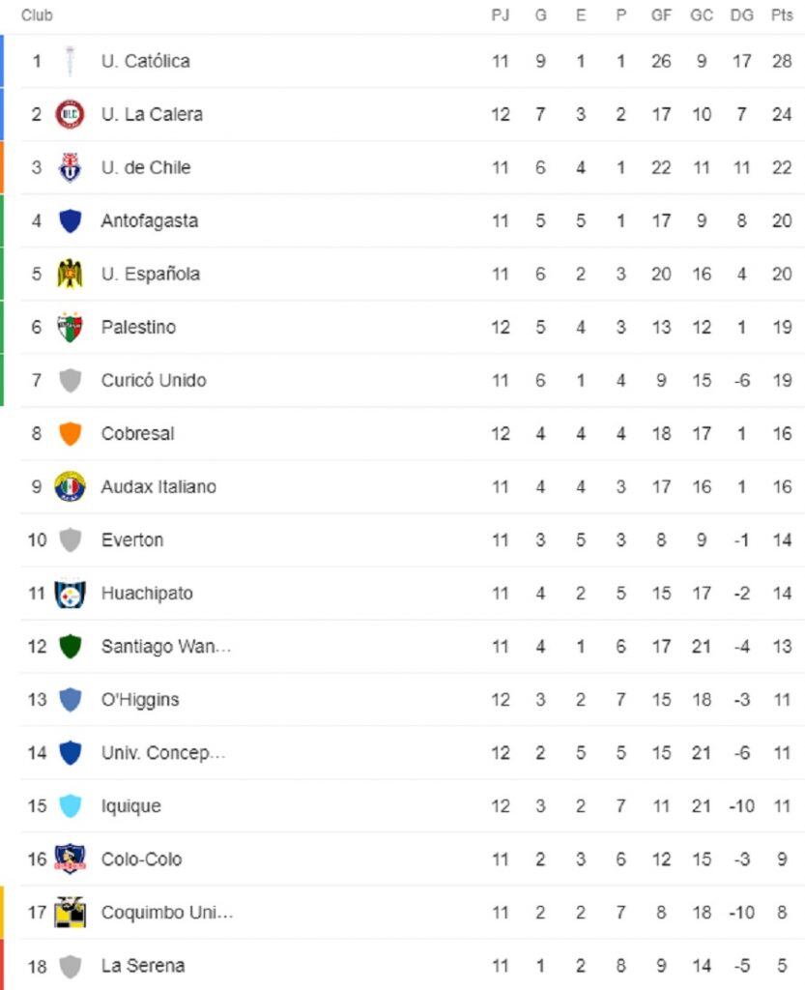Open the La Serena team link
This screenshot has height=990, width=805.
coord(143,966)
